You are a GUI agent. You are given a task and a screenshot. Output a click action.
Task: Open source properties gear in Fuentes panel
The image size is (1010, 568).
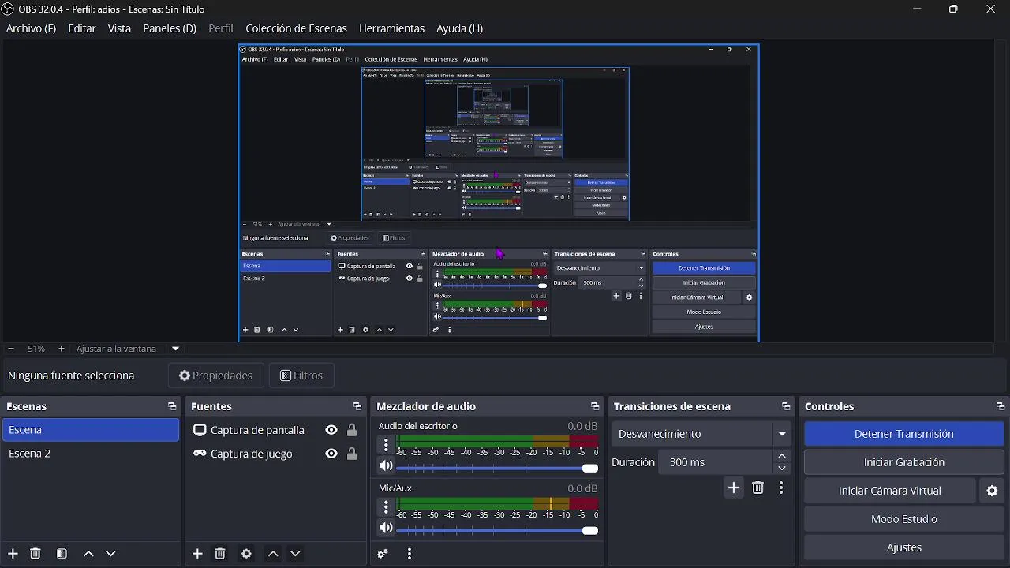click(246, 554)
